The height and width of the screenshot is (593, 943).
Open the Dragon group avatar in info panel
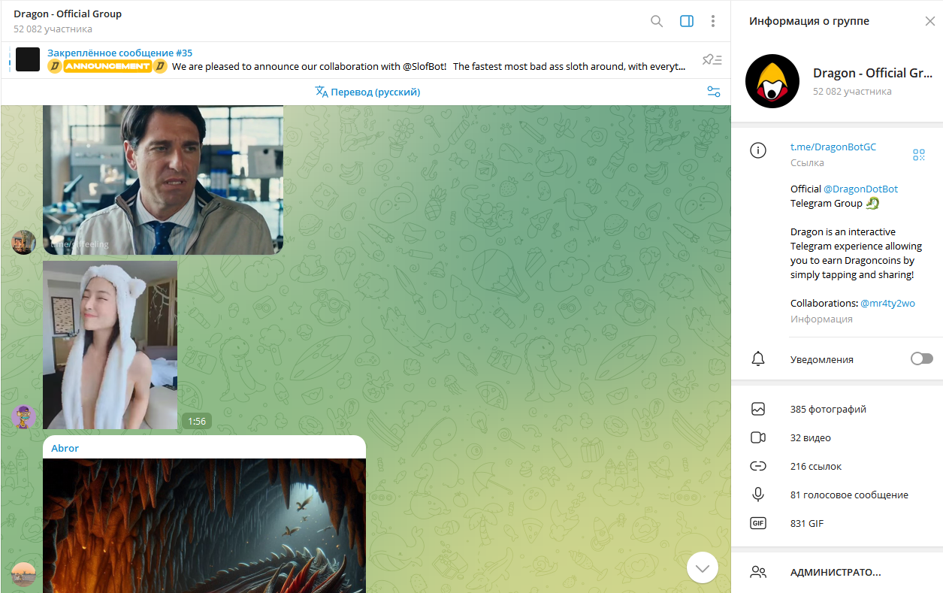pos(772,81)
